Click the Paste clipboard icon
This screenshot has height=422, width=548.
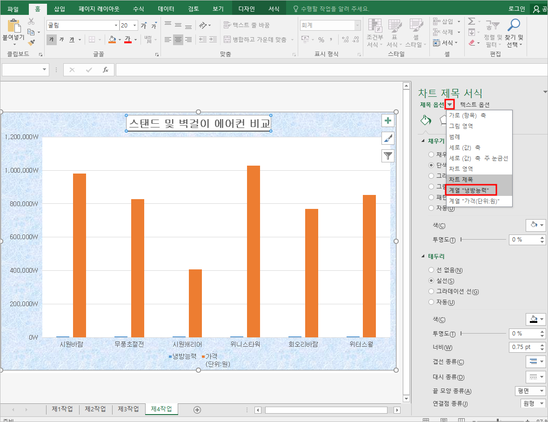[x=14, y=26]
